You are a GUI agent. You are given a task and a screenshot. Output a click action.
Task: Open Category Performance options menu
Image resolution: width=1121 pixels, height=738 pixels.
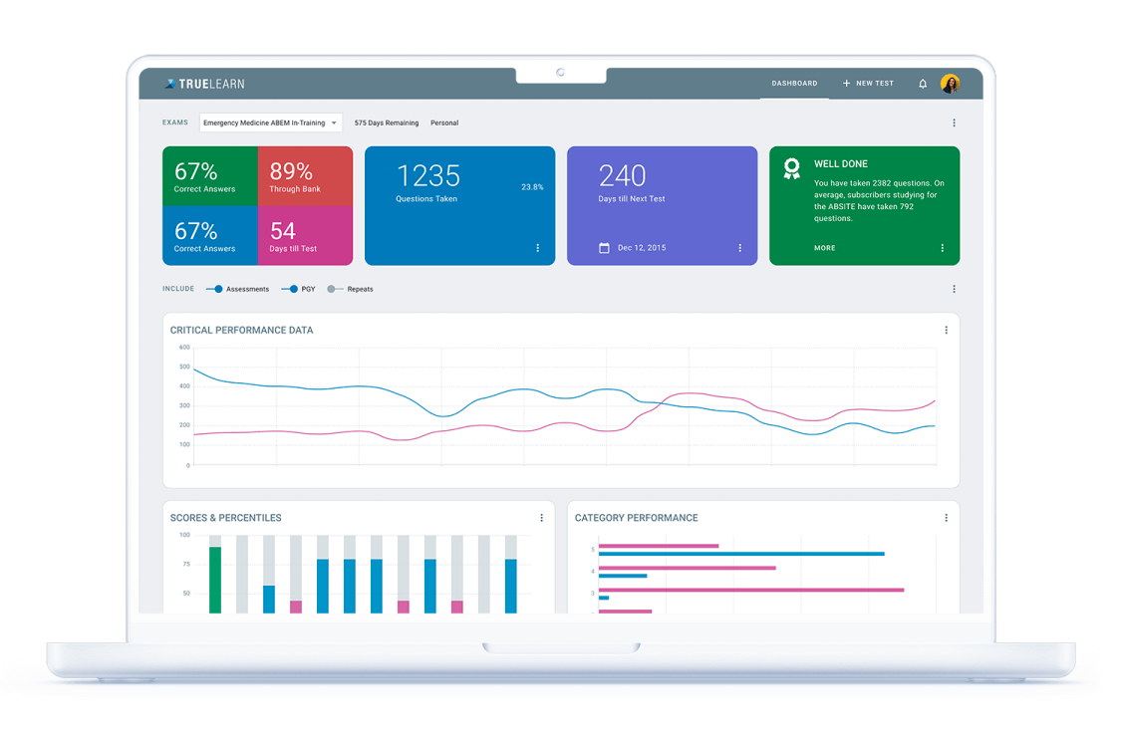(x=946, y=518)
